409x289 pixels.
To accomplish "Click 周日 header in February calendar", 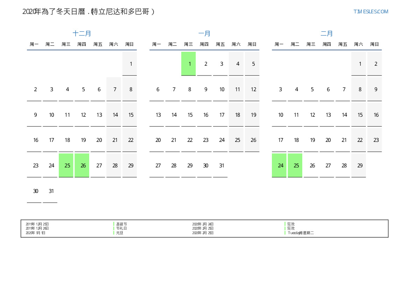I will click(x=374, y=44).
